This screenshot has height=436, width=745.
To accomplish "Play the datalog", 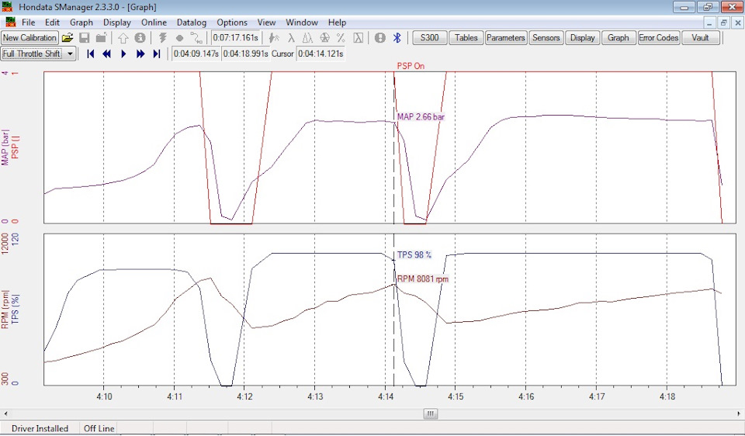I will point(123,54).
